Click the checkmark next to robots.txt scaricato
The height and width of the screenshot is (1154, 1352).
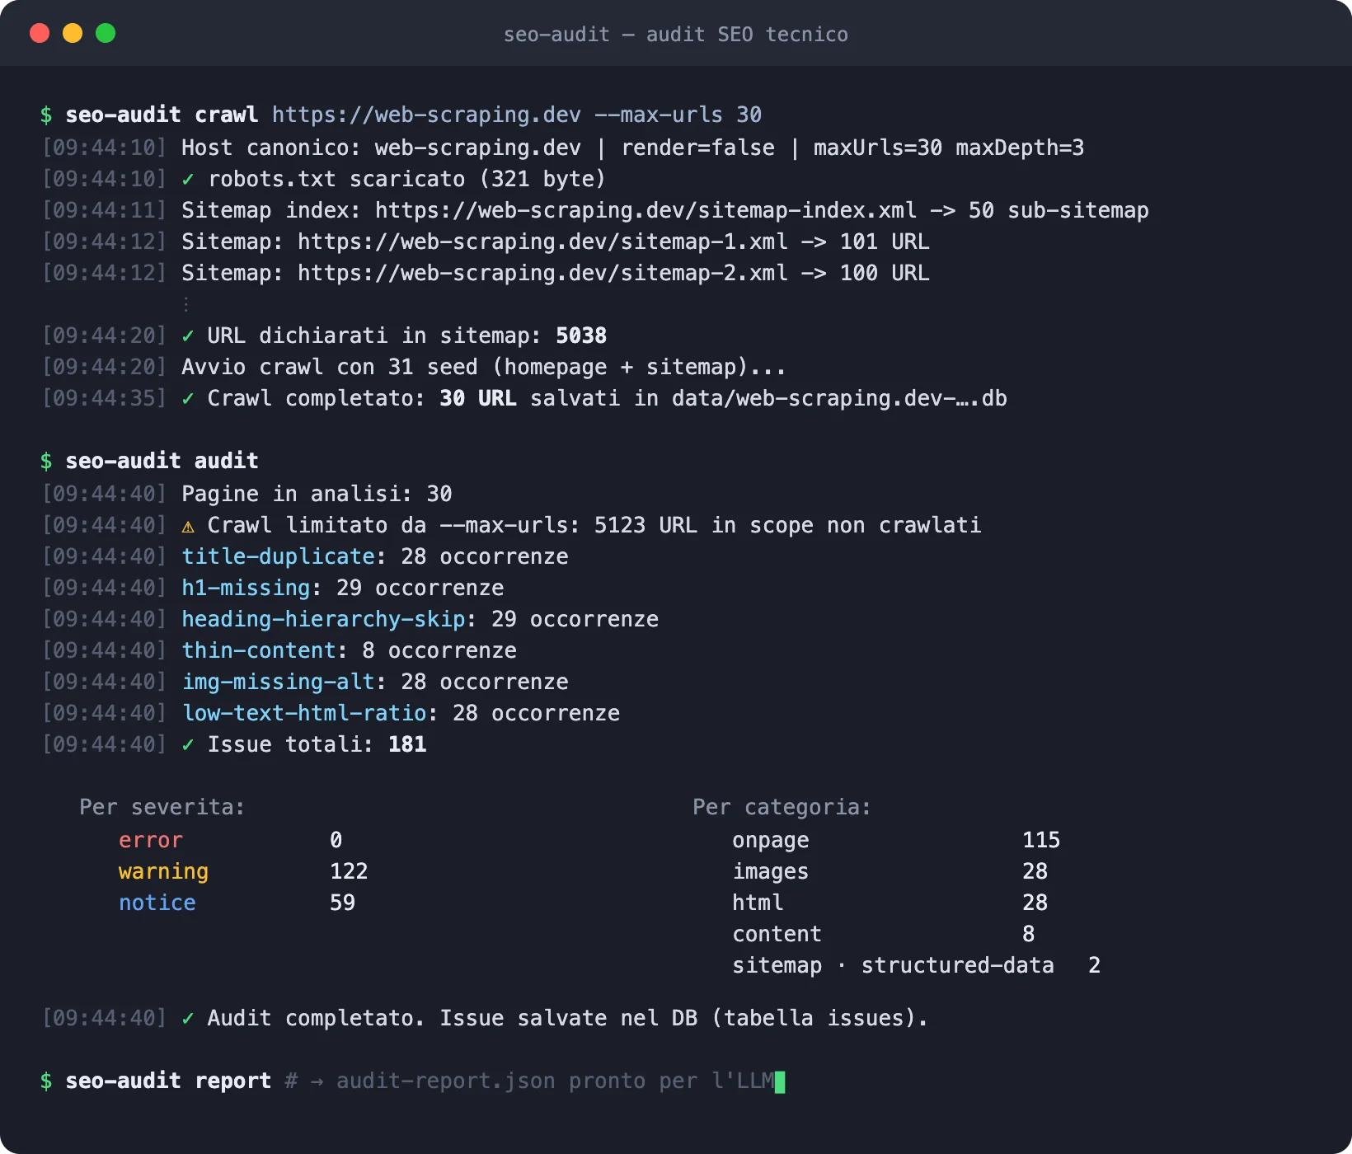[188, 179]
